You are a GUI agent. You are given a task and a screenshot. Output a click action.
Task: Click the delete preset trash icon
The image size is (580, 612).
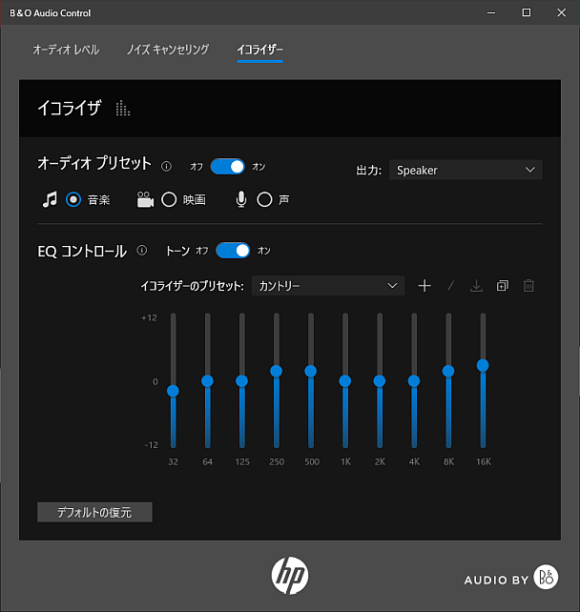pos(528,286)
